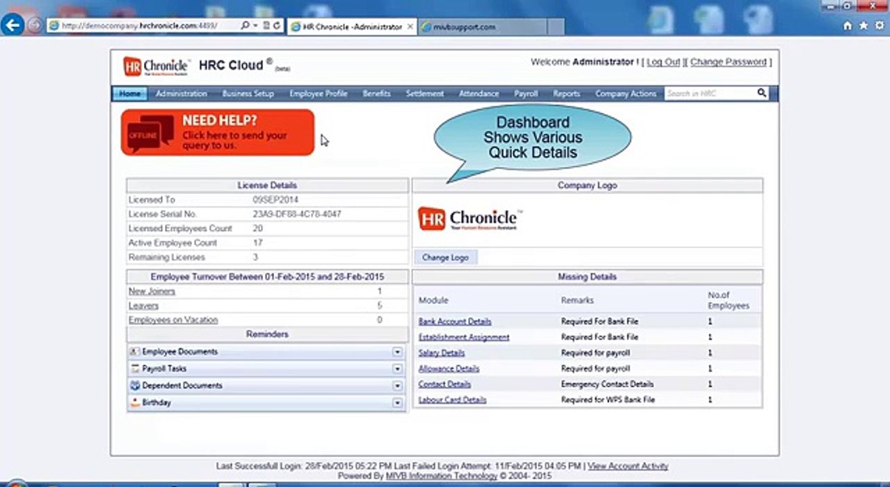Open the New Joiners link
Image resolution: width=890 pixels, height=487 pixels.
152,292
